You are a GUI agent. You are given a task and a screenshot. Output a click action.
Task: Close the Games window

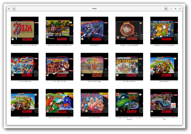click(x=180, y=9)
